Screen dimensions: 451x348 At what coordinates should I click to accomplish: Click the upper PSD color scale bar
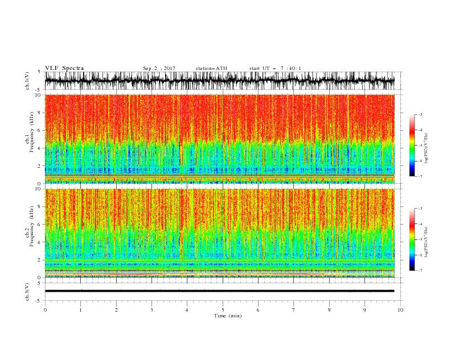pyautogui.click(x=412, y=146)
